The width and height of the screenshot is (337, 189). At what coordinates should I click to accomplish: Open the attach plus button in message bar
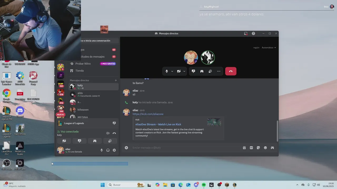[126, 148]
